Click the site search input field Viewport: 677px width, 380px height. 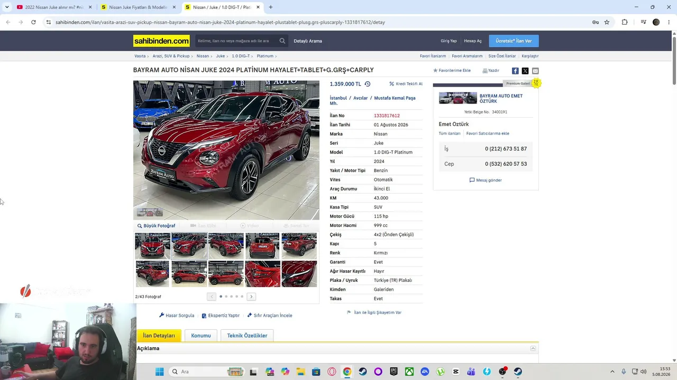click(x=236, y=41)
